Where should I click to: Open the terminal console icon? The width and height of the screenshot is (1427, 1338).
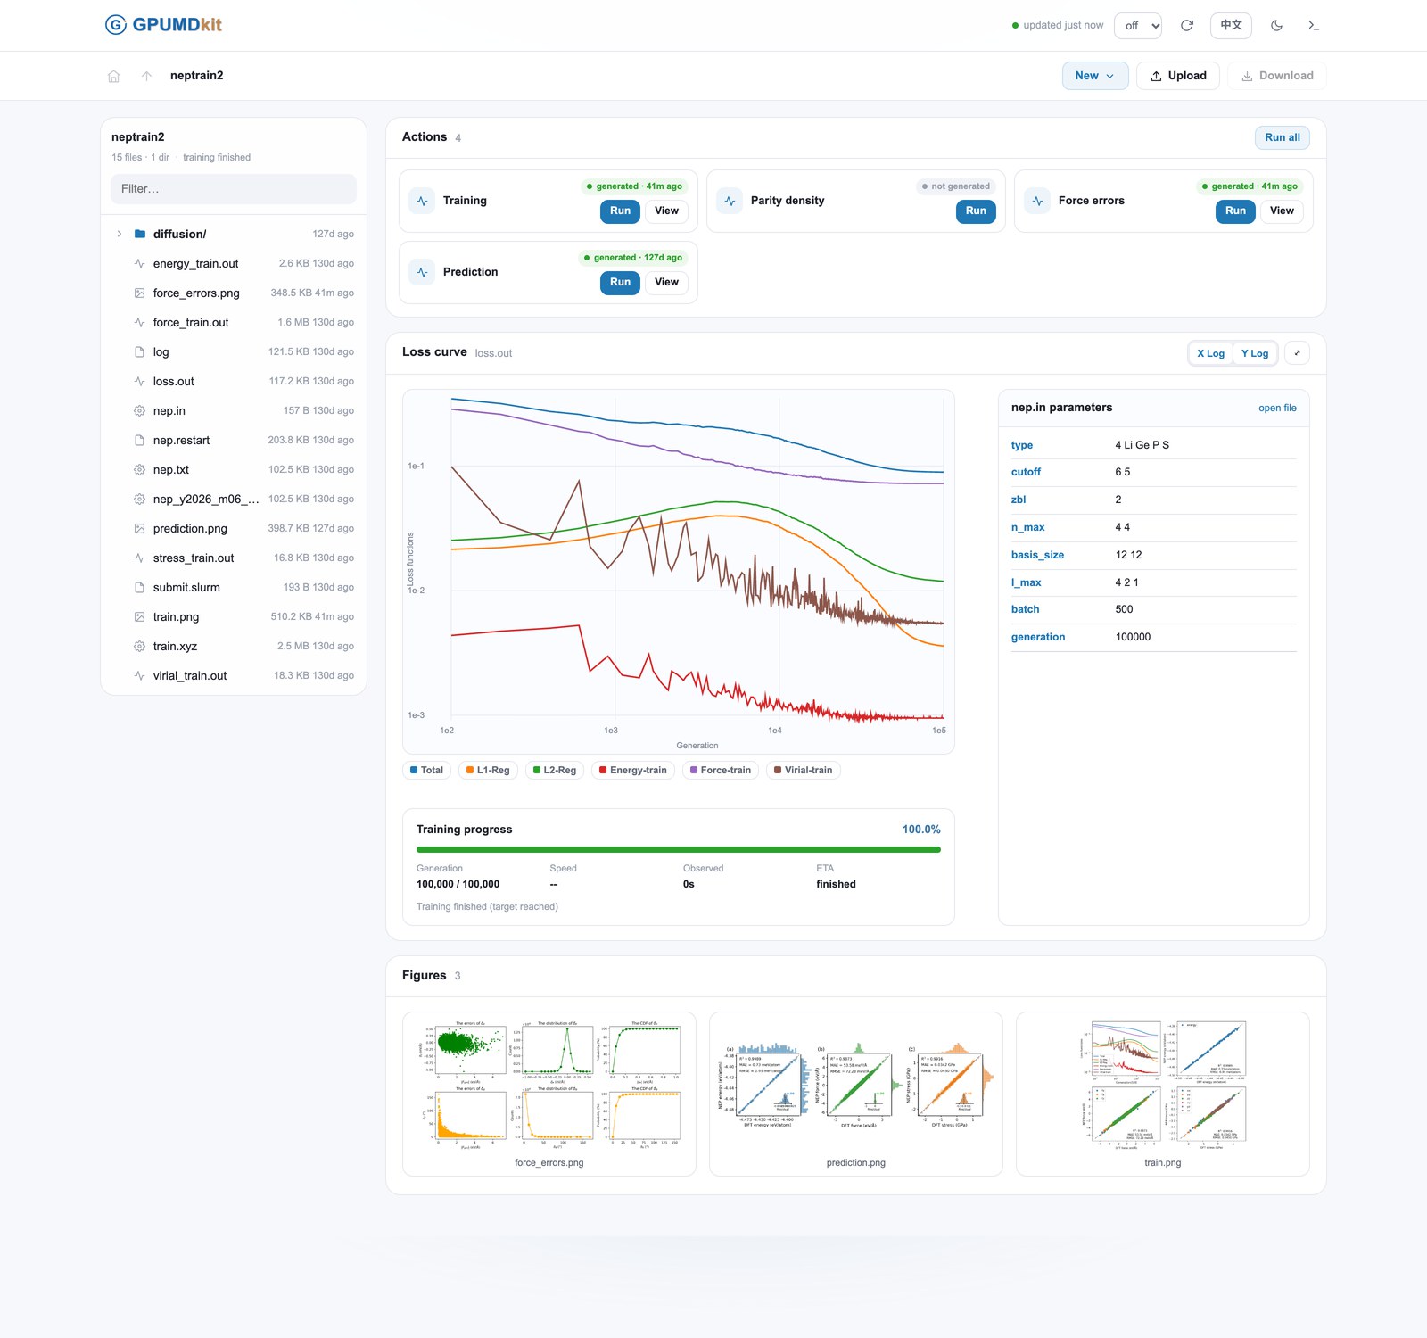click(x=1314, y=26)
